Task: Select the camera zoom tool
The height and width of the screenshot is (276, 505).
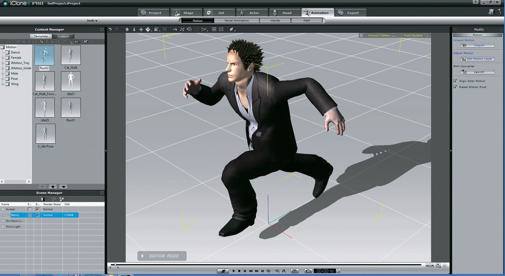Action: pyautogui.click(x=134, y=29)
